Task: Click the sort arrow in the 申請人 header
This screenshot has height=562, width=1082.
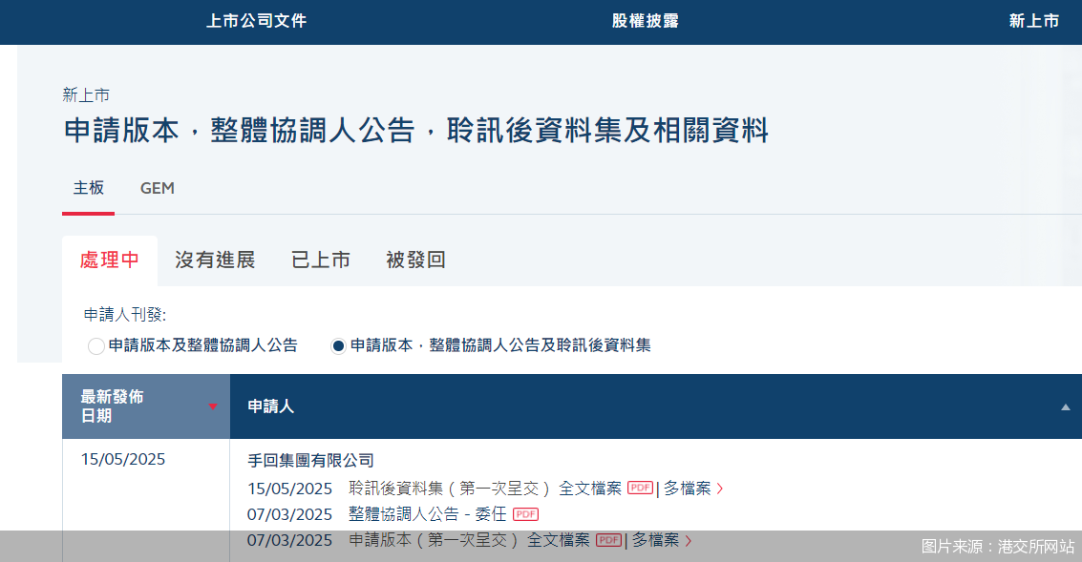Action: point(1067,406)
